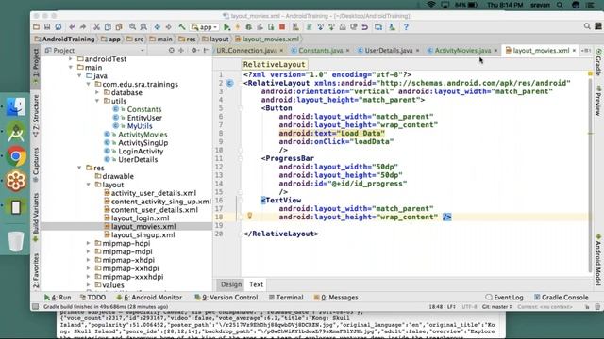
Task: Stop the running process with red square
Action: coord(282,27)
